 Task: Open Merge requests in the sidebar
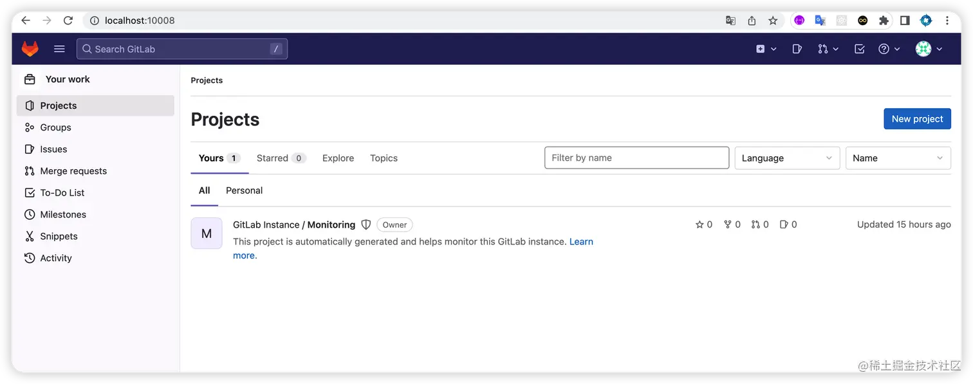[x=95, y=171]
